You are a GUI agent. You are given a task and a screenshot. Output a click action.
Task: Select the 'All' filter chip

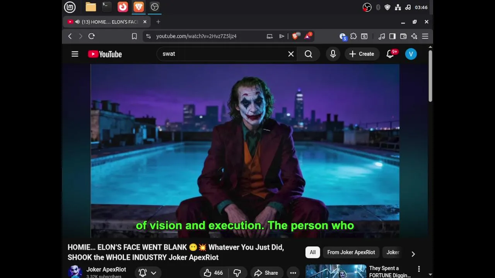pos(312,252)
